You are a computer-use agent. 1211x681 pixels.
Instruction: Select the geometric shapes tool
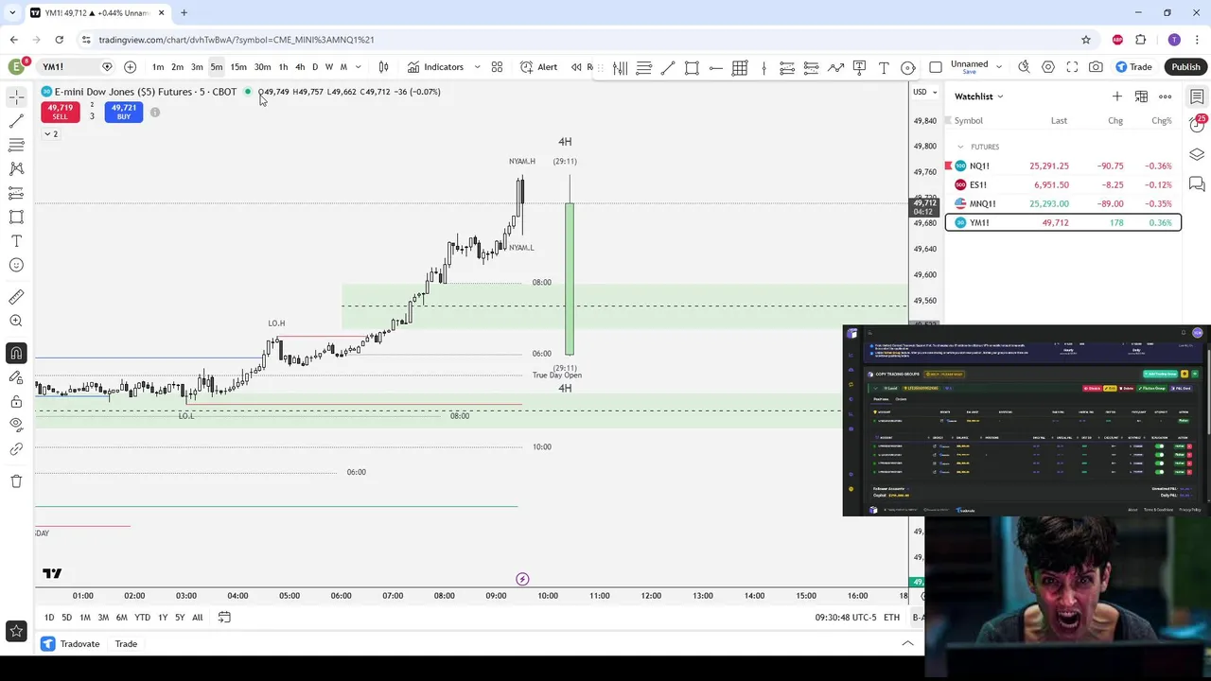pos(16,217)
